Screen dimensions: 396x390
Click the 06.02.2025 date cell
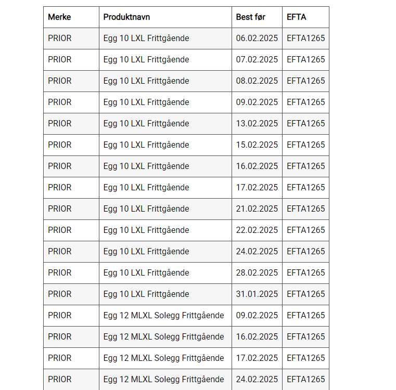[257, 38]
